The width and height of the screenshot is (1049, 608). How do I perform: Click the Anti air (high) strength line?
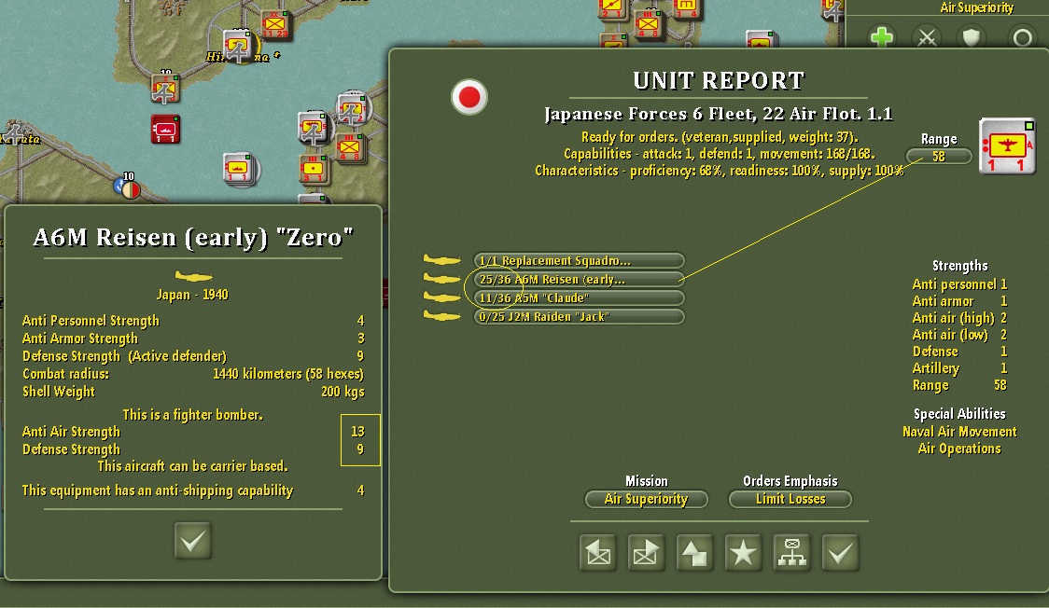[959, 318]
